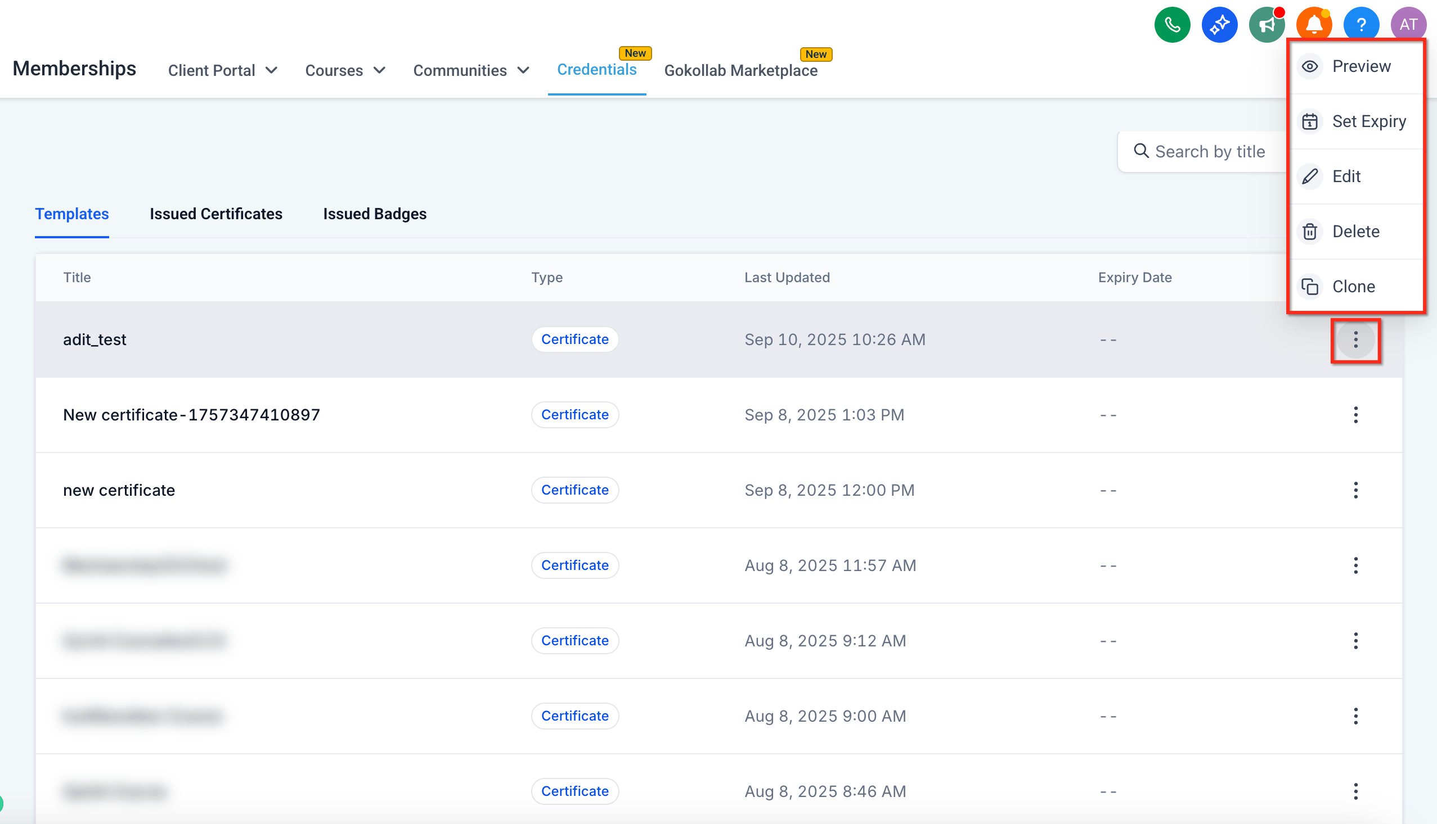Switch to the Issued Certificates tab
1437x824 pixels.
[216, 214]
